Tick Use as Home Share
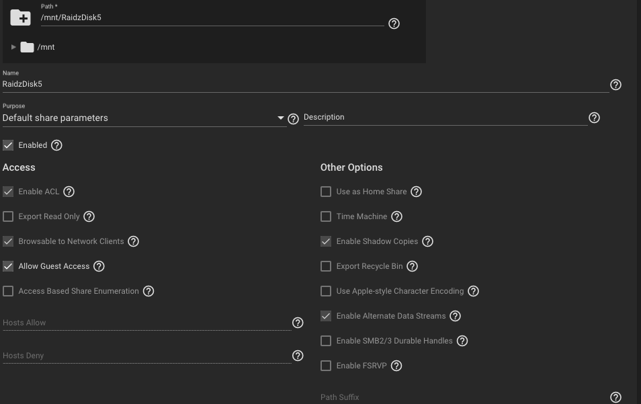 (x=326, y=192)
